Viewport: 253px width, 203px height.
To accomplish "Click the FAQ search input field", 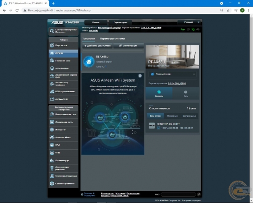I will [x=178, y=194].
